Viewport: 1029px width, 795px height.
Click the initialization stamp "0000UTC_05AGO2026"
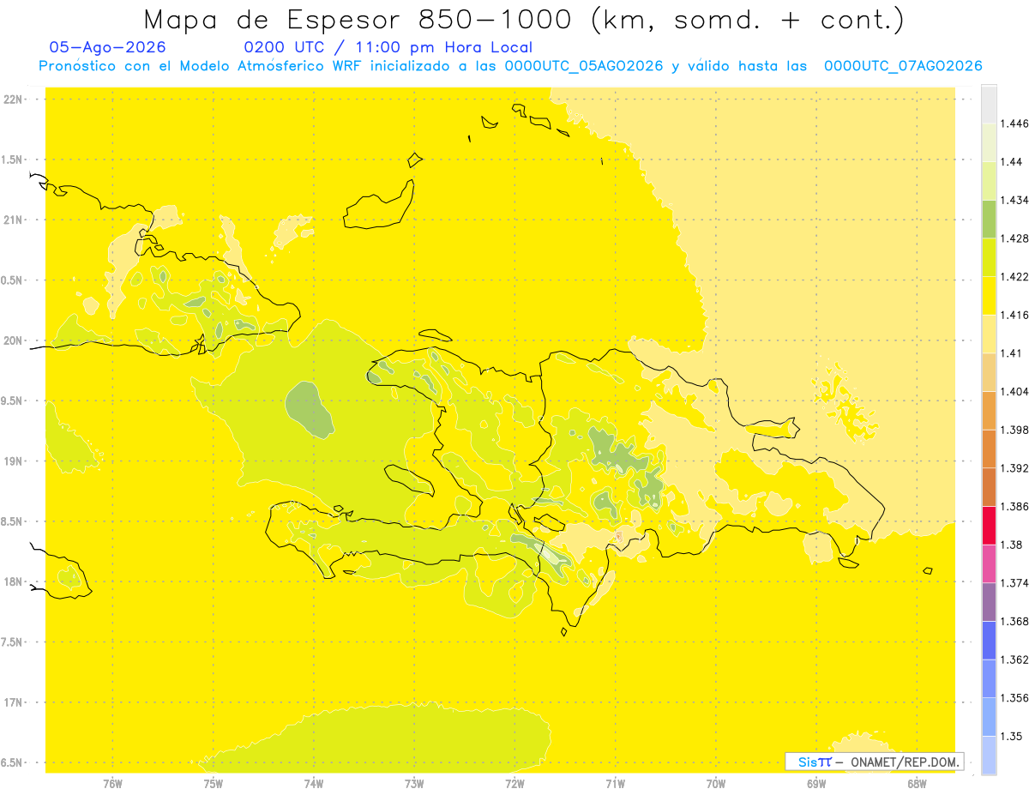point(584,66)
